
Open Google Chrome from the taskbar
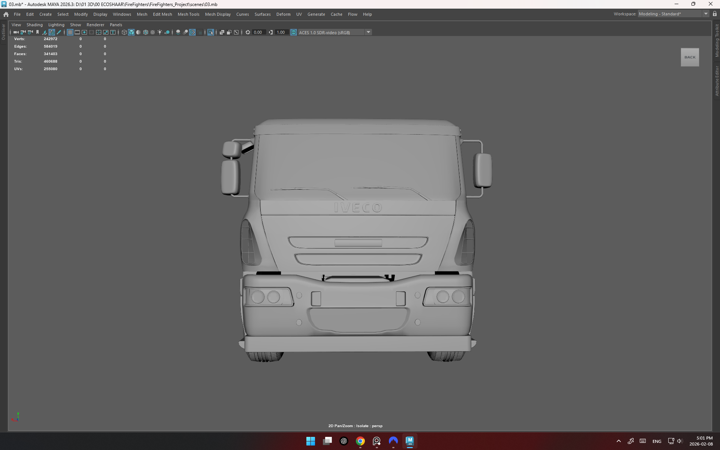coord(360,441)
